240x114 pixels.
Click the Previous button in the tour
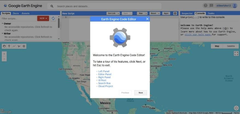pos(125,93)
